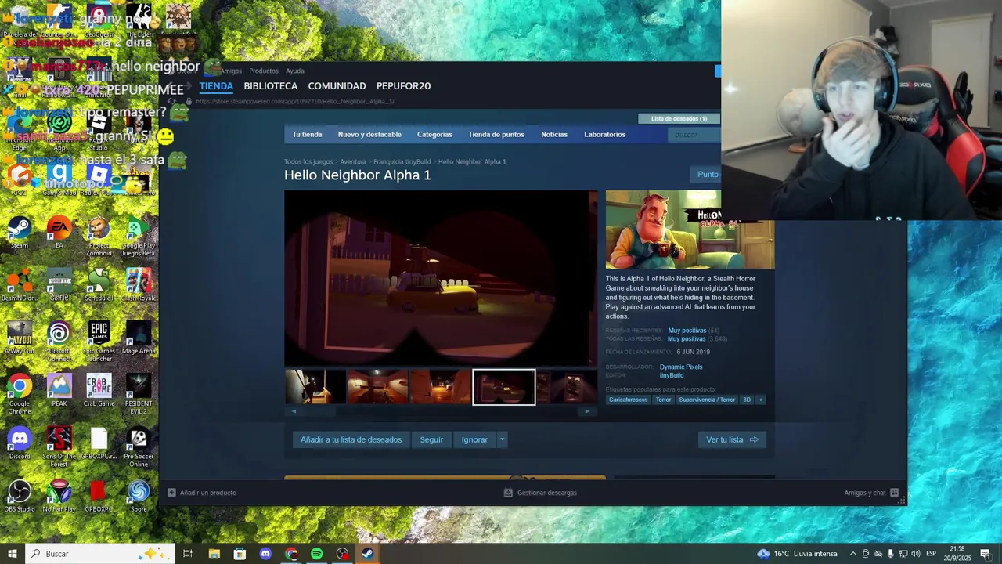
Task: Open the Tu tienda store menu
Action: coord(307,134)
